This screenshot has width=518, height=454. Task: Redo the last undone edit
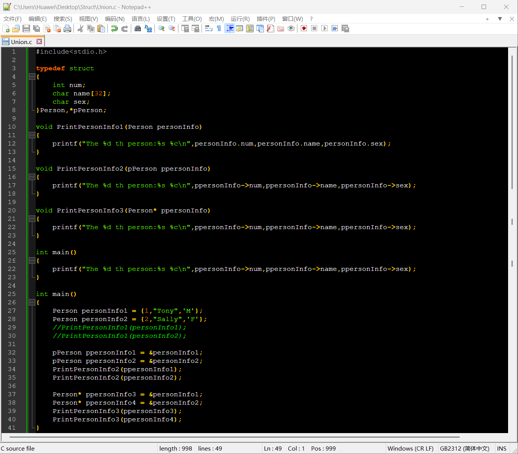pyautogui.click(x=124, y=28)
